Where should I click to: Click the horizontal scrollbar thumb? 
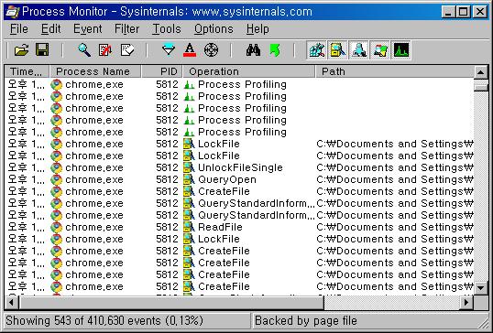[x=171, y=303]
